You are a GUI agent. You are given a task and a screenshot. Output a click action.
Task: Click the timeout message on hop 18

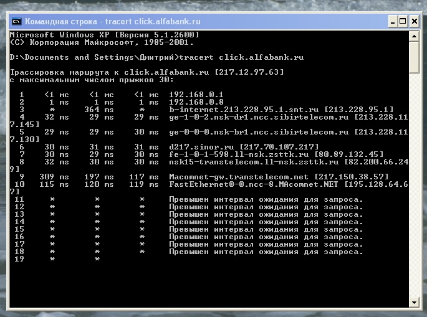click(266, 252)
